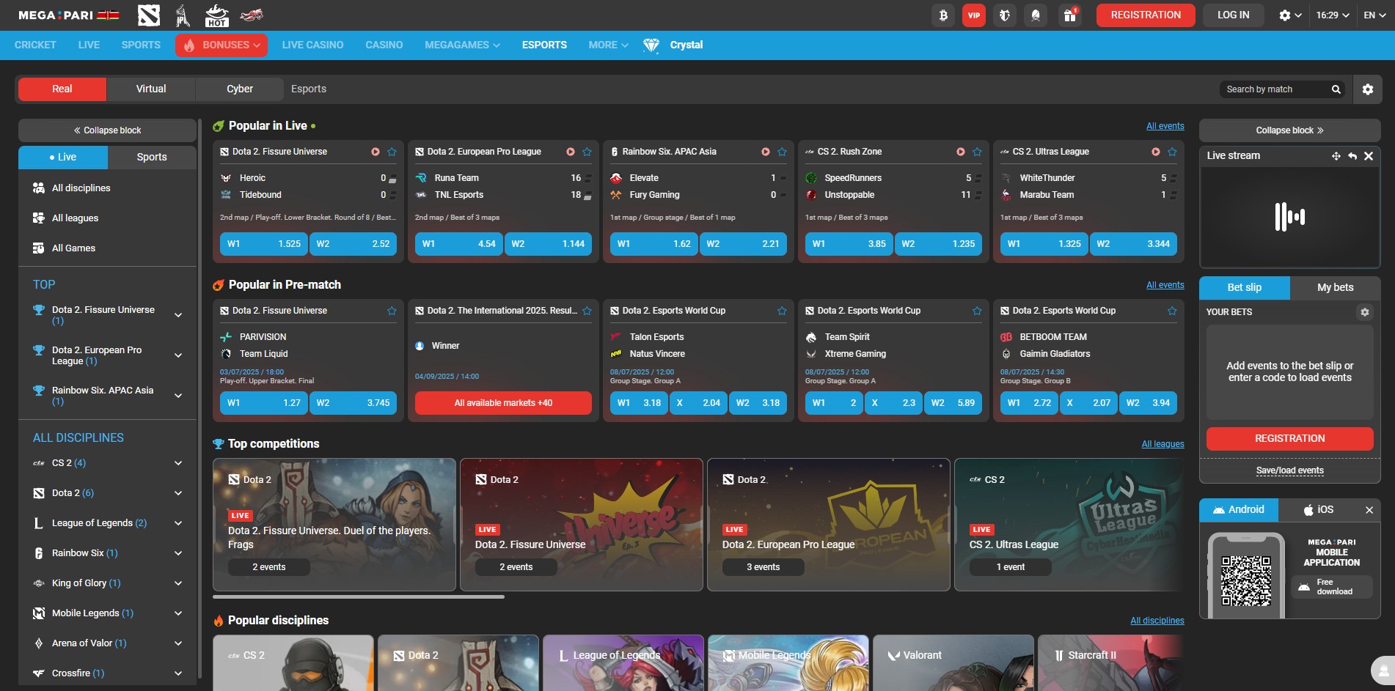Open the Dota 2 quick link icon
The width and height of the screenshot is (1395, 691).
pos(149,15)
